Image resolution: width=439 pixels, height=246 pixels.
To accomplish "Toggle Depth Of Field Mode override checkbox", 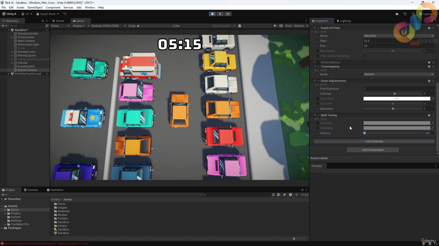I will click(x=317, y=36).
